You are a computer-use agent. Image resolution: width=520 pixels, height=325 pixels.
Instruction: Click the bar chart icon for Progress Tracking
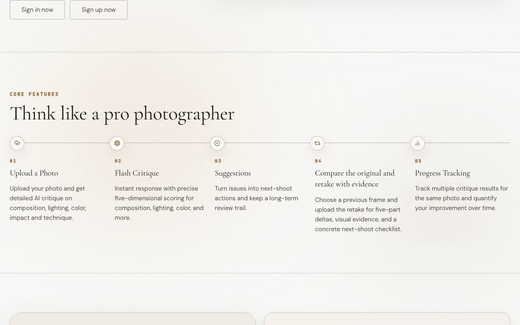point(417,143)
